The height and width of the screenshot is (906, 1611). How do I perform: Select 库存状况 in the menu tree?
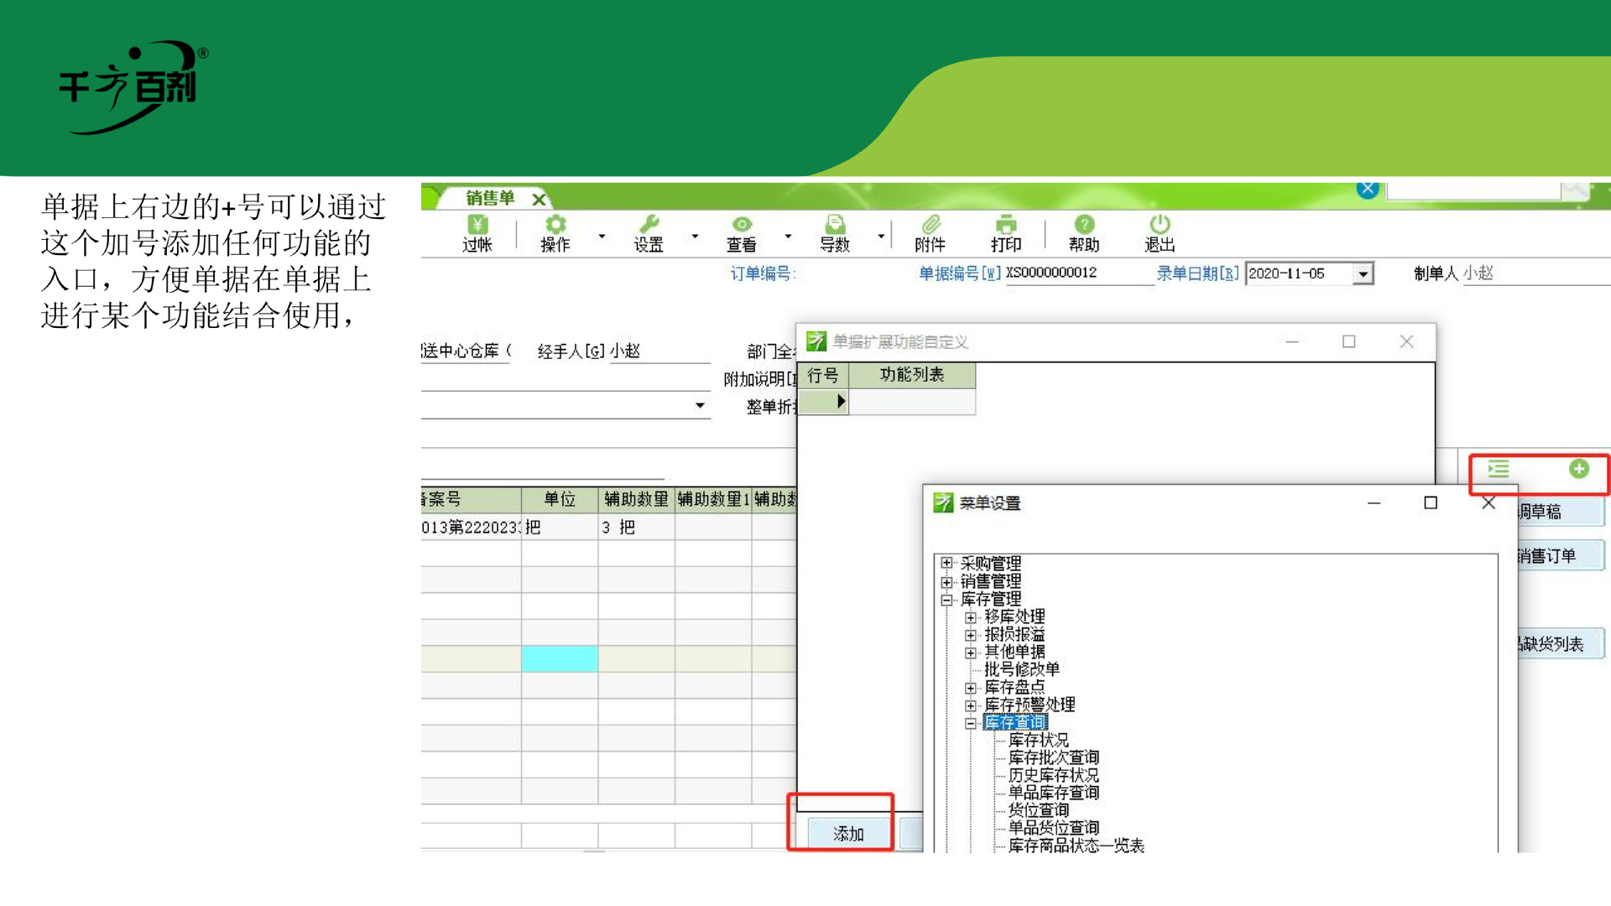coord(1038,740)
